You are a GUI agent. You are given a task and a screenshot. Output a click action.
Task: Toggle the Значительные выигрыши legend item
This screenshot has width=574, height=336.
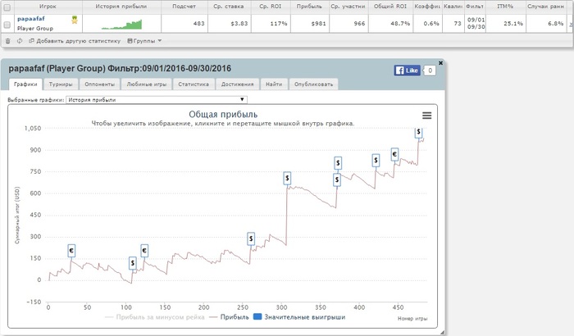299,317
